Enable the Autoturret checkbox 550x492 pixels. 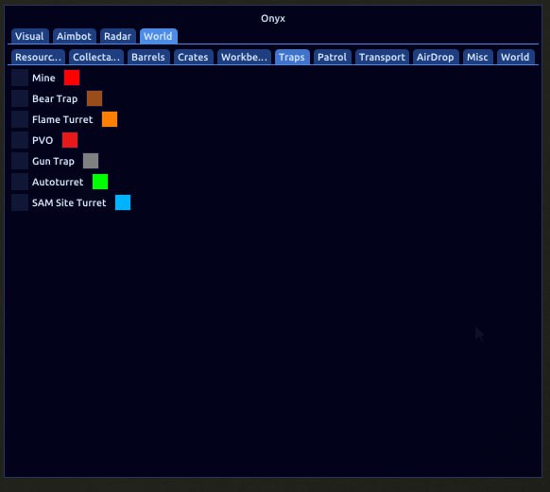20,182
